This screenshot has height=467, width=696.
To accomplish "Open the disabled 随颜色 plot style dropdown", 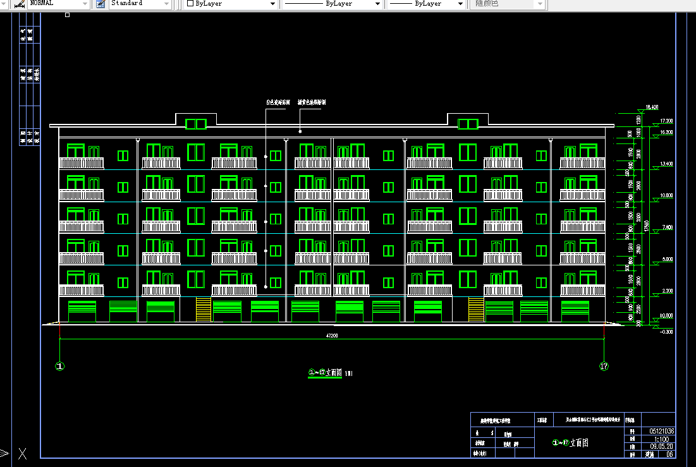I will pos(540,4).
